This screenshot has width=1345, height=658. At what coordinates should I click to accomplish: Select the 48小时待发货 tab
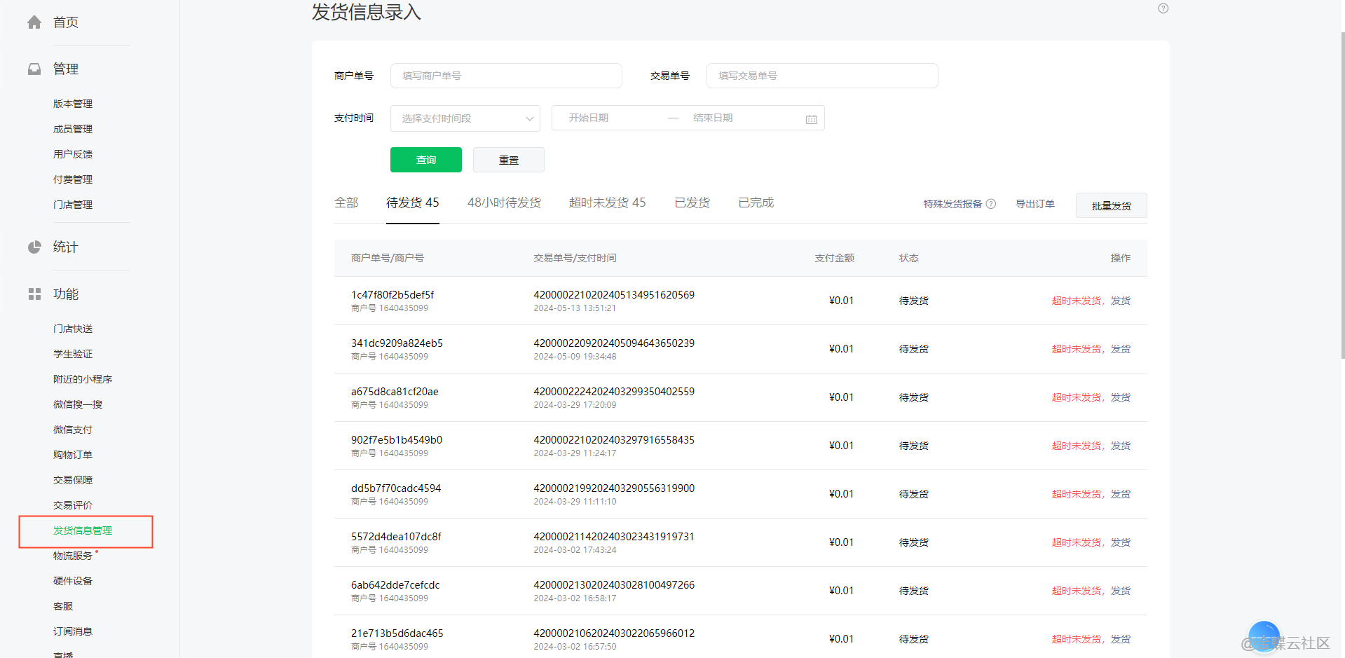504,203
